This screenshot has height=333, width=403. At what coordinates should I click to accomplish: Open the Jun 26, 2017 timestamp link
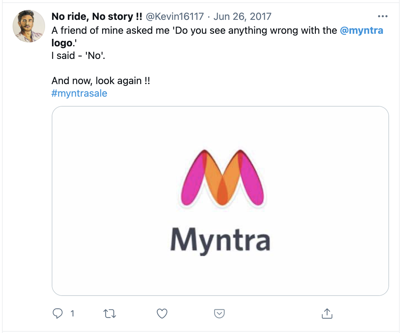pyautogui.click(x=242, y=16)
